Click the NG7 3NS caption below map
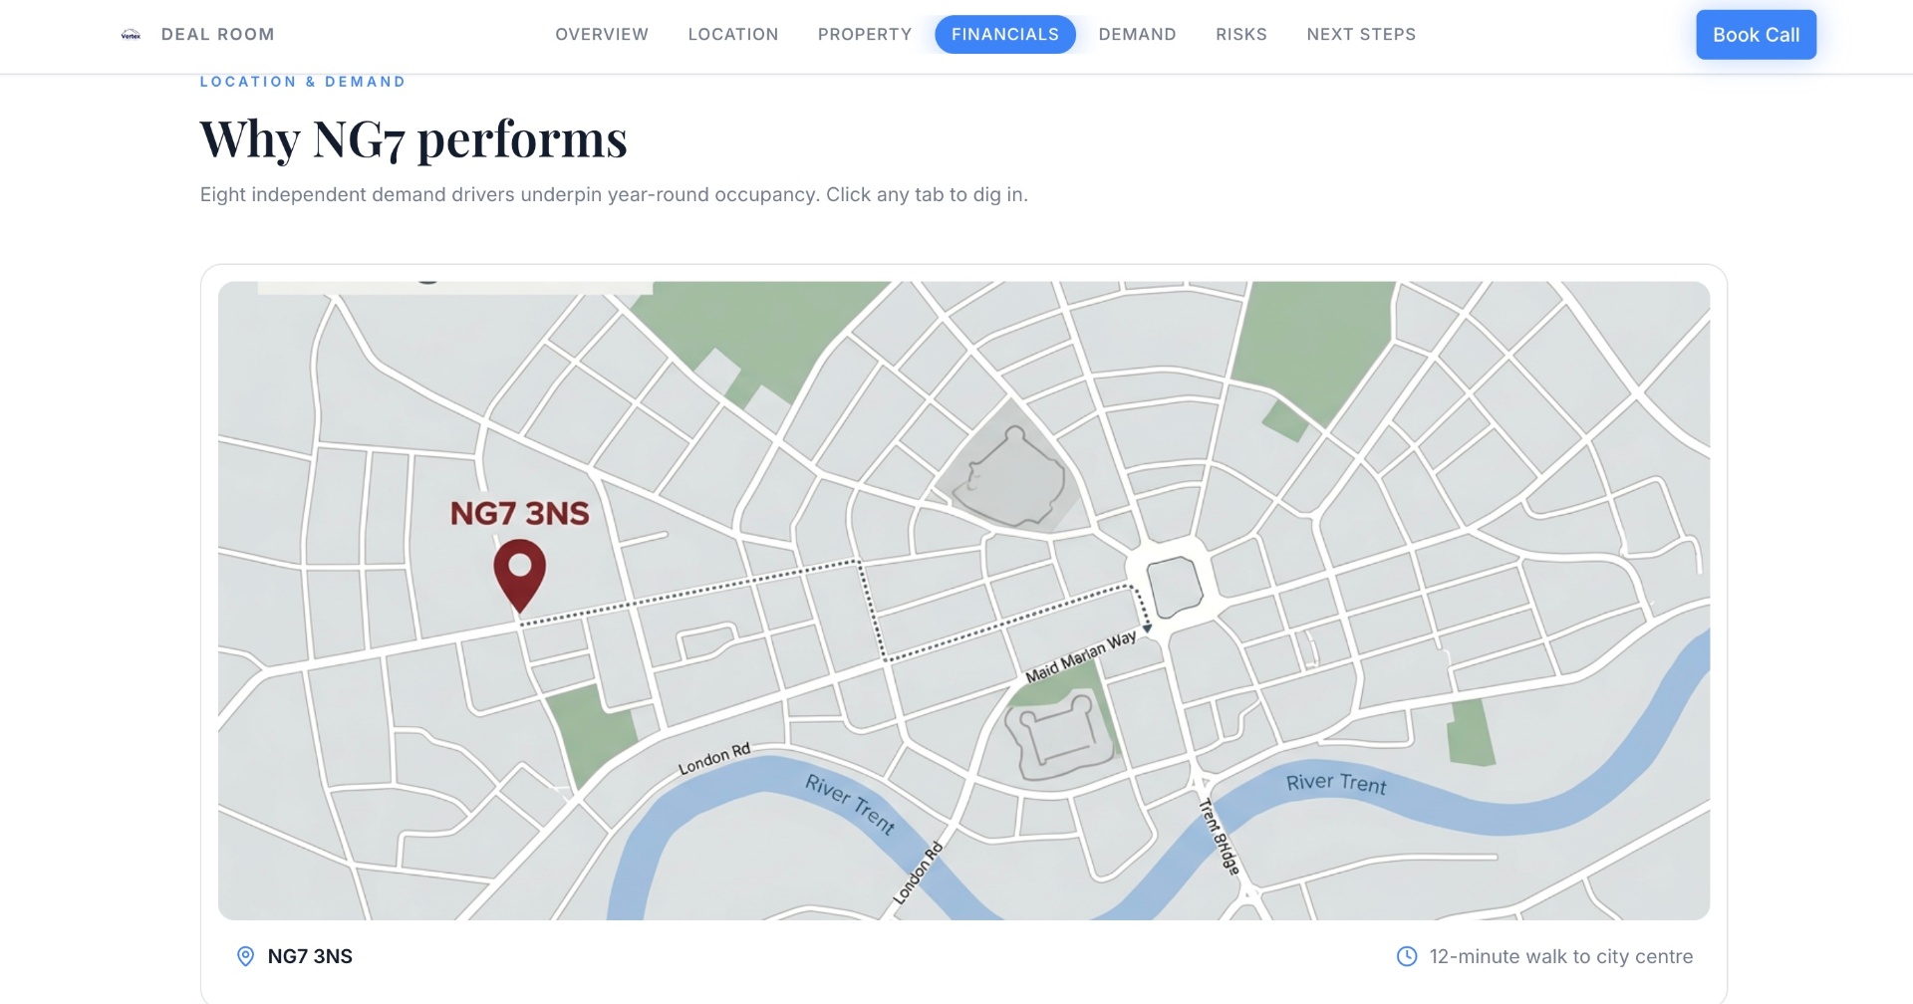Screen dimensions: 1913x1004 coord(310,956)
